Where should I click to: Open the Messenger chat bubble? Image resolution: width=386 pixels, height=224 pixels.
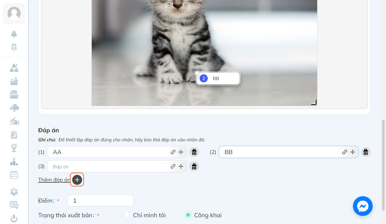[x=363, y=206]
